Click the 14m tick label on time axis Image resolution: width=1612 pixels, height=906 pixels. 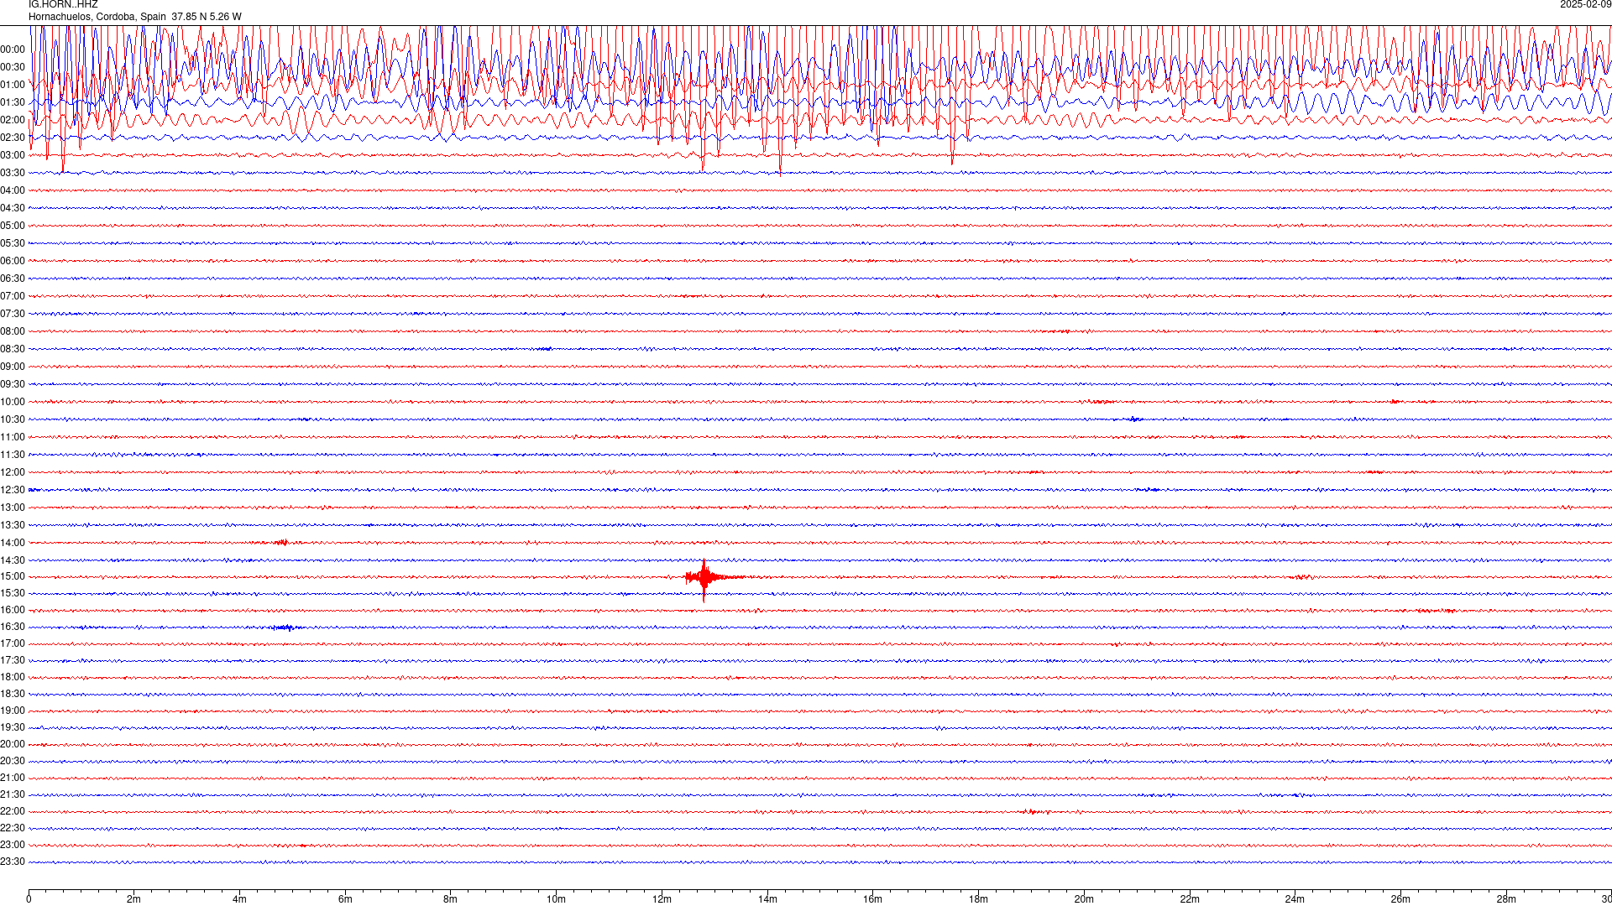pyautogui.click(x=767, y=899)
